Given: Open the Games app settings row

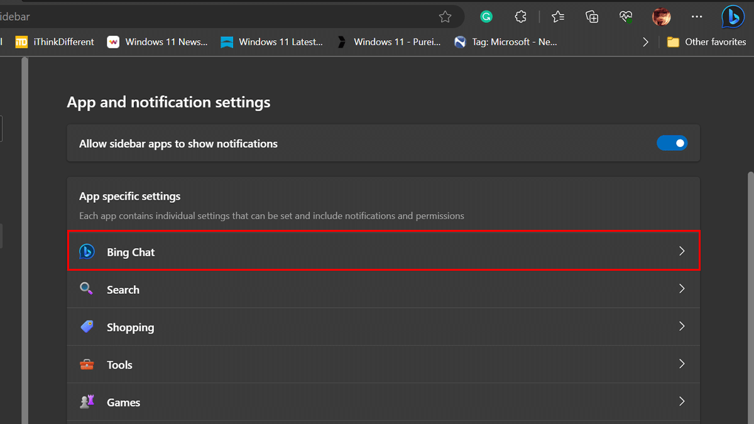Looking at the screenshot, I should coord(383,402).
